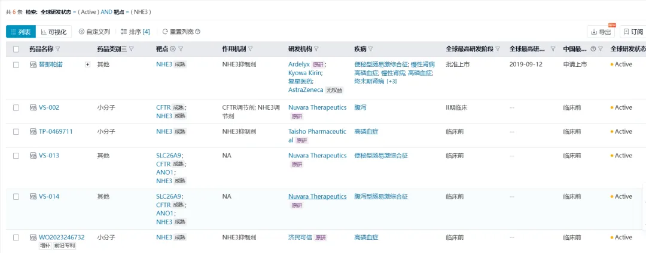Select the 列表 list view tab
The image size is (646, 253).
(x=21, y=32)
